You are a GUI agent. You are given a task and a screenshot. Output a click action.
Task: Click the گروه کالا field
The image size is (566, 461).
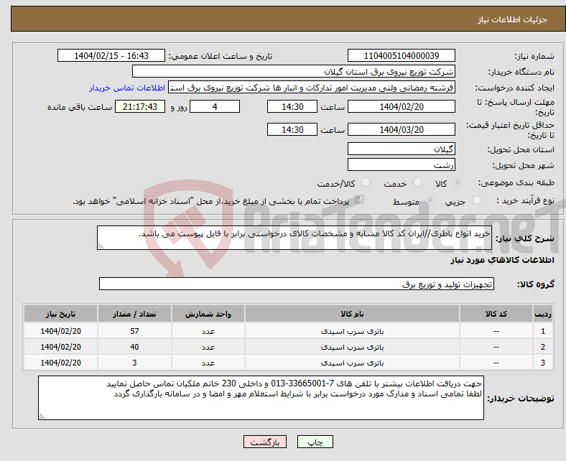[296, 284]
